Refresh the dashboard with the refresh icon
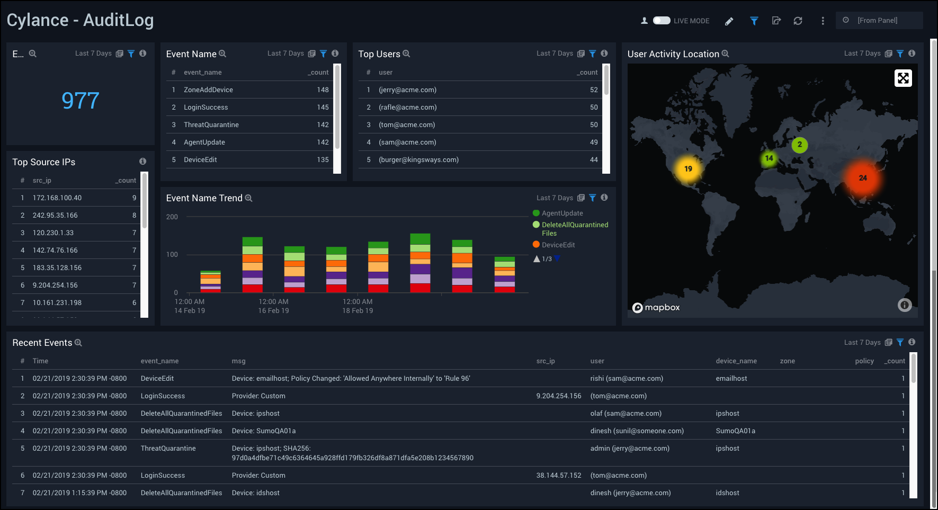The image size is (938, 510). click(798, 21)
